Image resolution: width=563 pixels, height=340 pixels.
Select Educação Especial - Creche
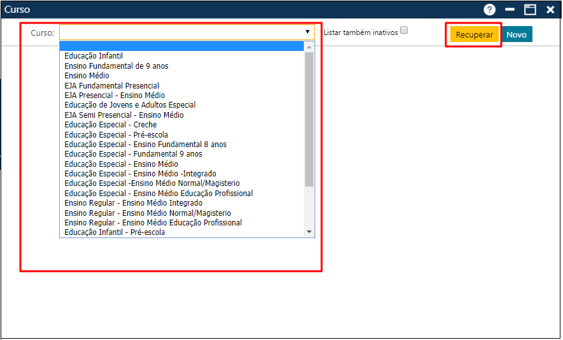[182, 125]
